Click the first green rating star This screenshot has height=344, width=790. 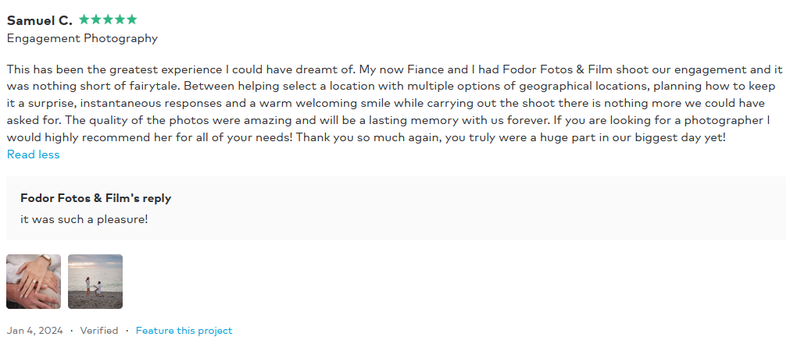click(84, 20)
